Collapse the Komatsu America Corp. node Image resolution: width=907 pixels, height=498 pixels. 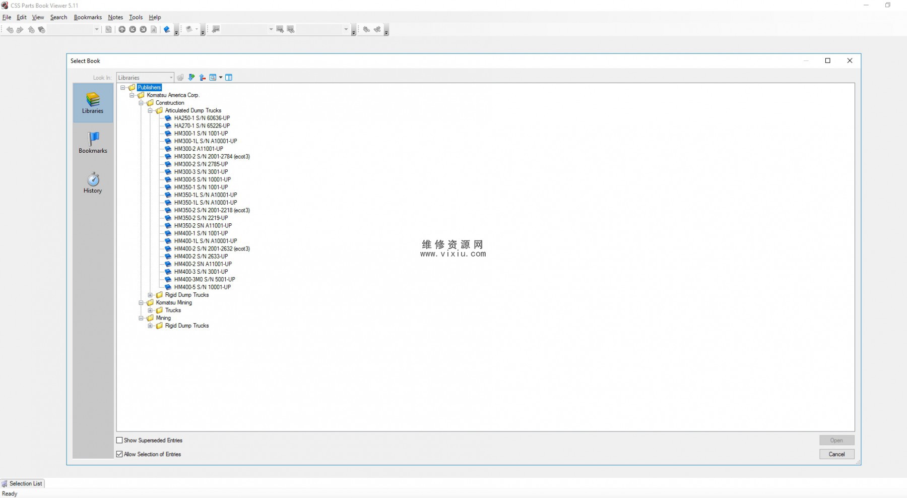[x=132, y=95]
